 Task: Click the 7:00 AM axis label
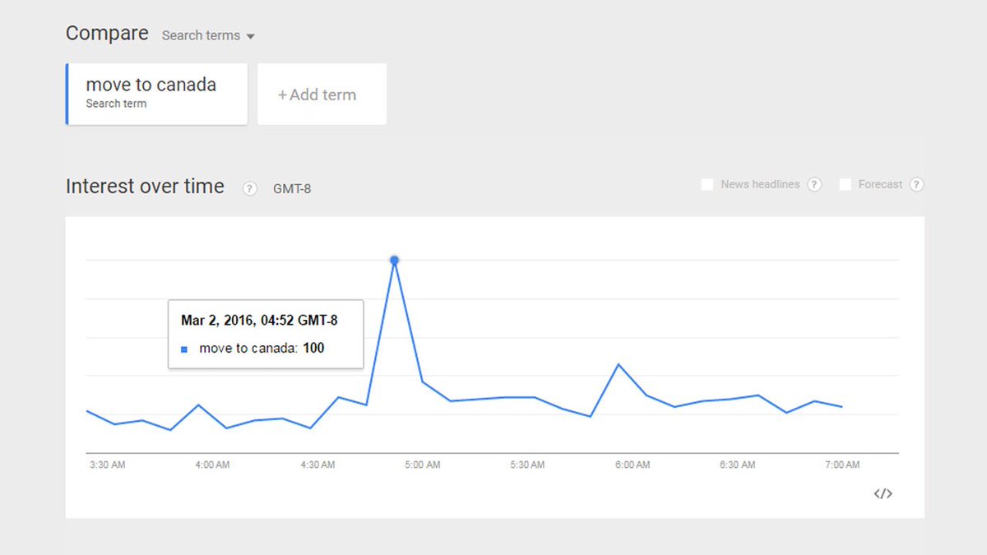841,465
